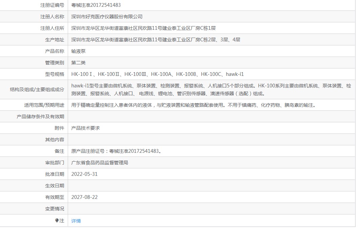Click the 注册人名称 label
Viewport: 359px width, 228px height.
[x=52, y=17]
